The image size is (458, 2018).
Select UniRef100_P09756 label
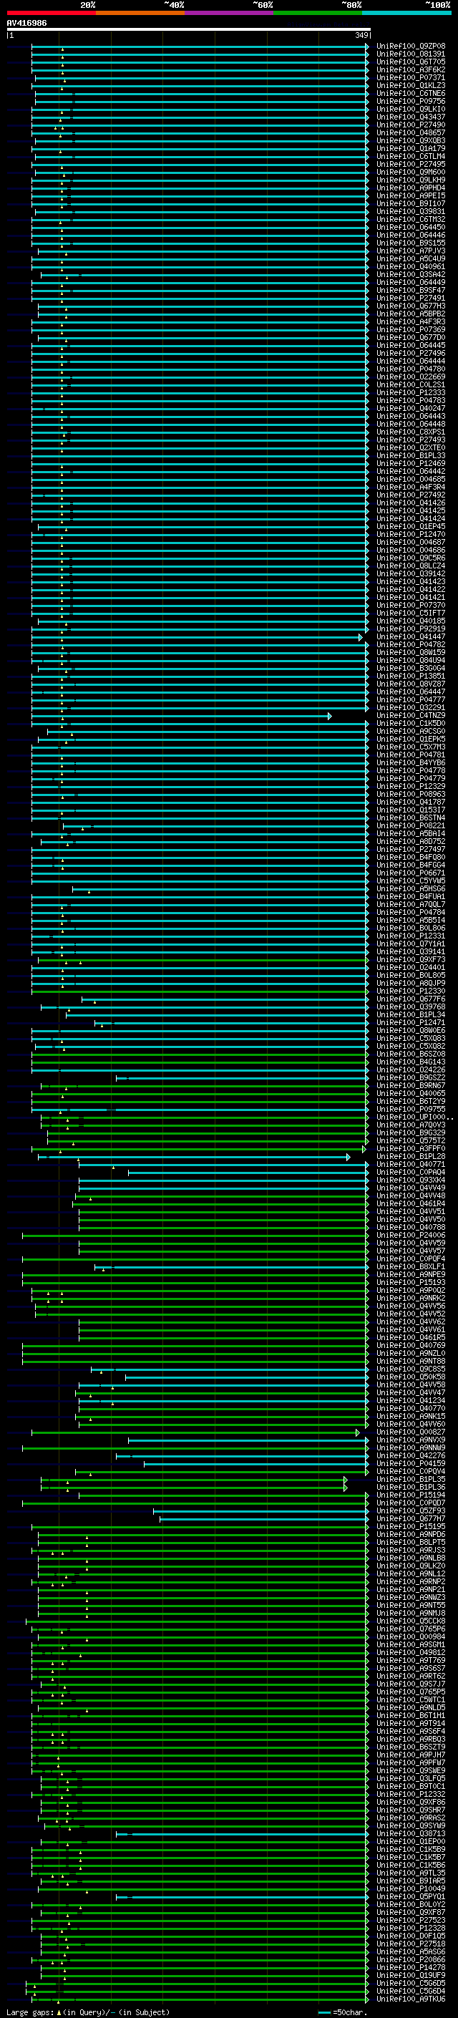[x=411, y=101]
